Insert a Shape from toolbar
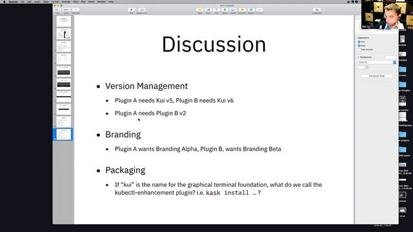The width and height of the screenshot is (413, 232). point(225,10)
